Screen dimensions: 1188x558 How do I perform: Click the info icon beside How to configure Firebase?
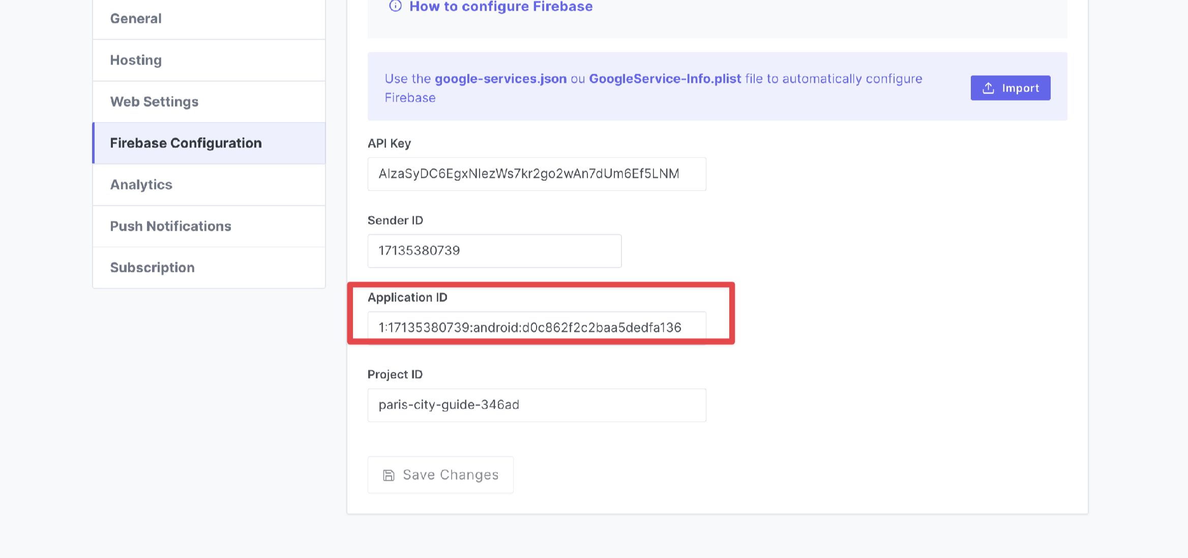(x=394, y=7)
